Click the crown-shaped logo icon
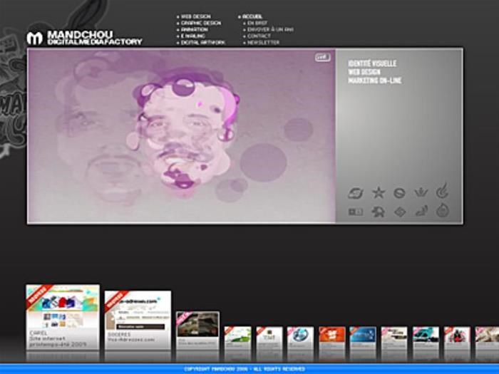Screen dimensions: 499x374 point(421,192)
